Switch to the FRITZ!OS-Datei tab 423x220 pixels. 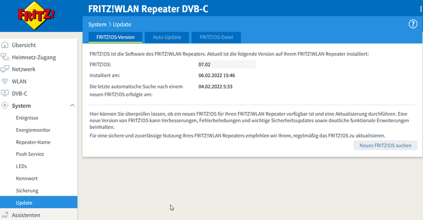coord(216,37)
